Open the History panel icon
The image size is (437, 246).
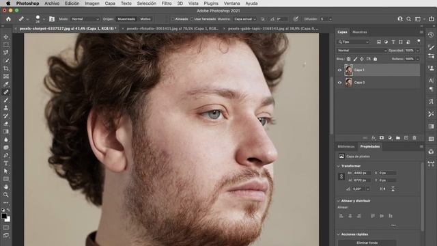tap(431, 35)
